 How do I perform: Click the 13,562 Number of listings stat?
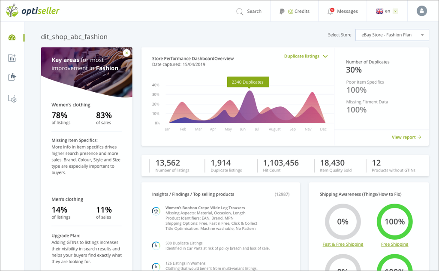pos(172,166)
